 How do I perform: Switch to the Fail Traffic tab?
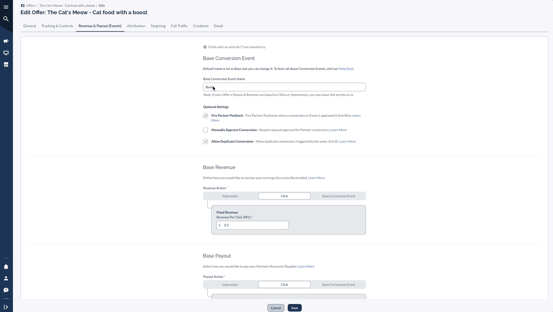[179, 26]
